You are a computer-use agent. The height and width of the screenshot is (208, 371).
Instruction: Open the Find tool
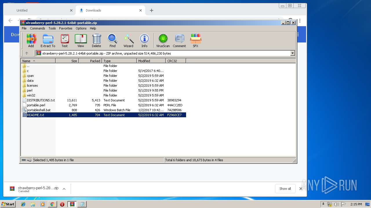[112, 41]
